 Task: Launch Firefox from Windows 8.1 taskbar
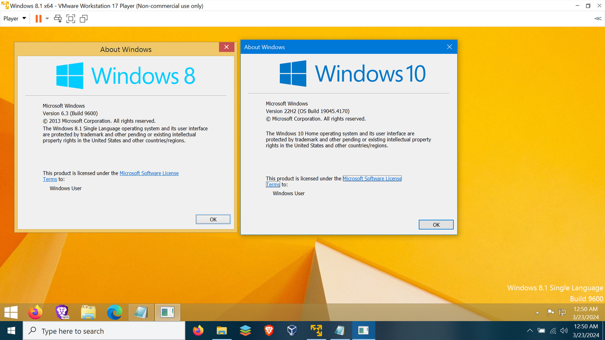click(x=35, y=312)
